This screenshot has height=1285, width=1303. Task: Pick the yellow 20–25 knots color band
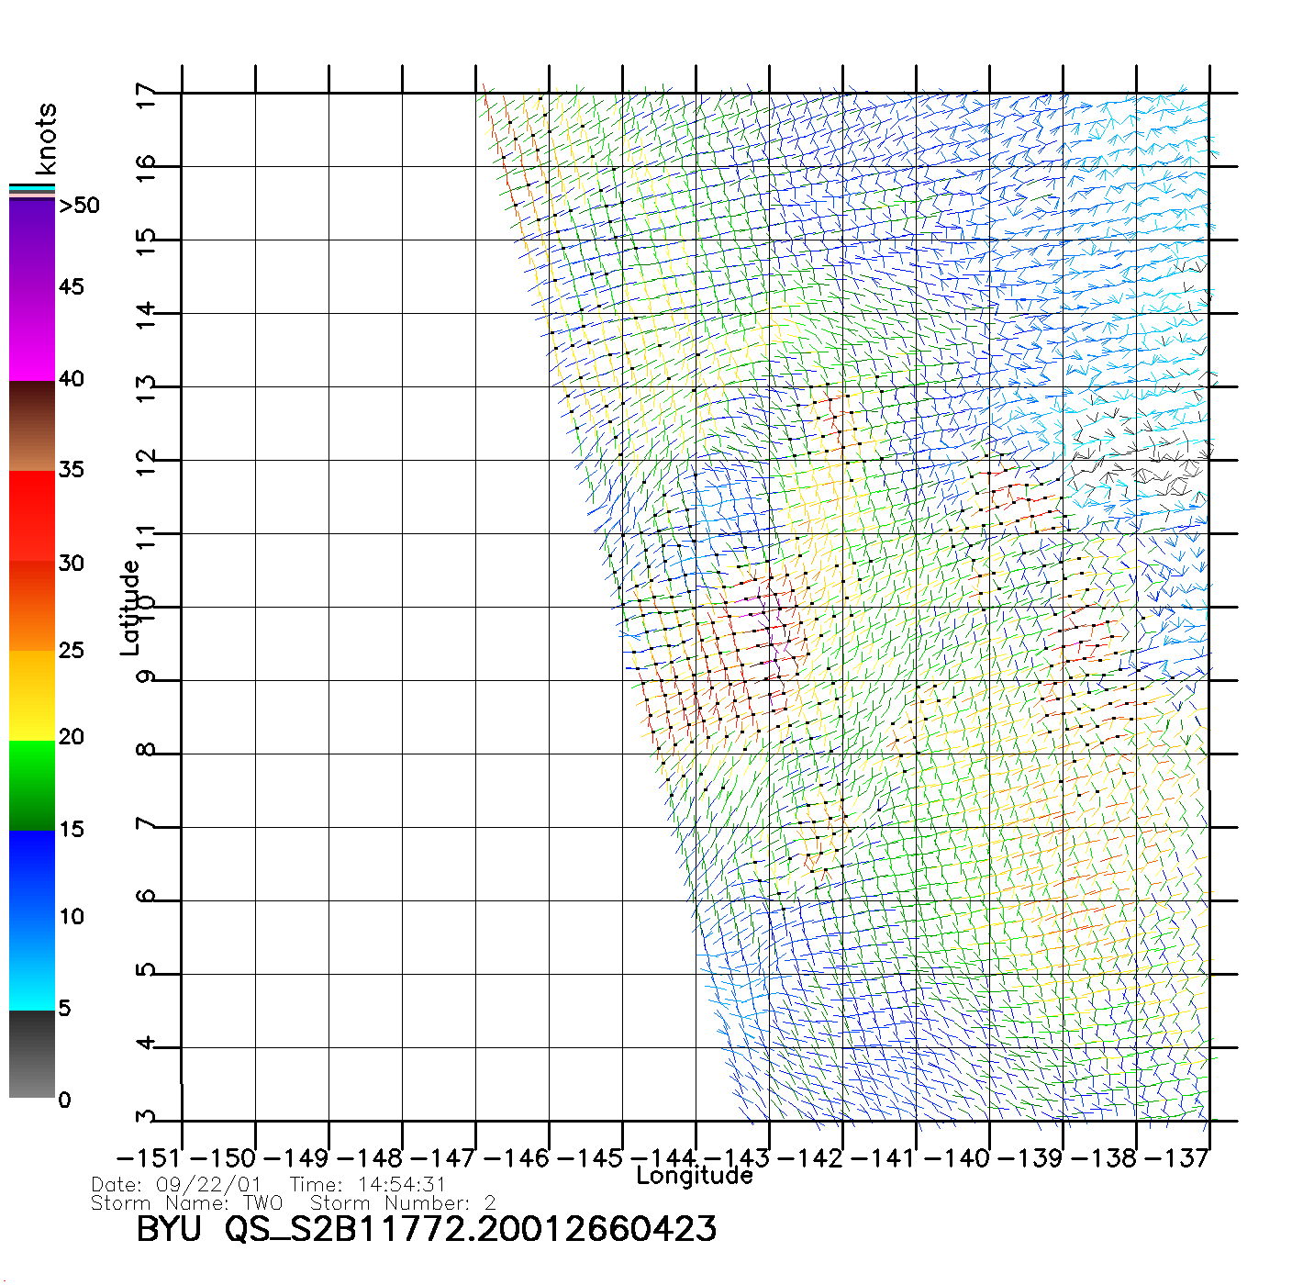click(32, 695)
